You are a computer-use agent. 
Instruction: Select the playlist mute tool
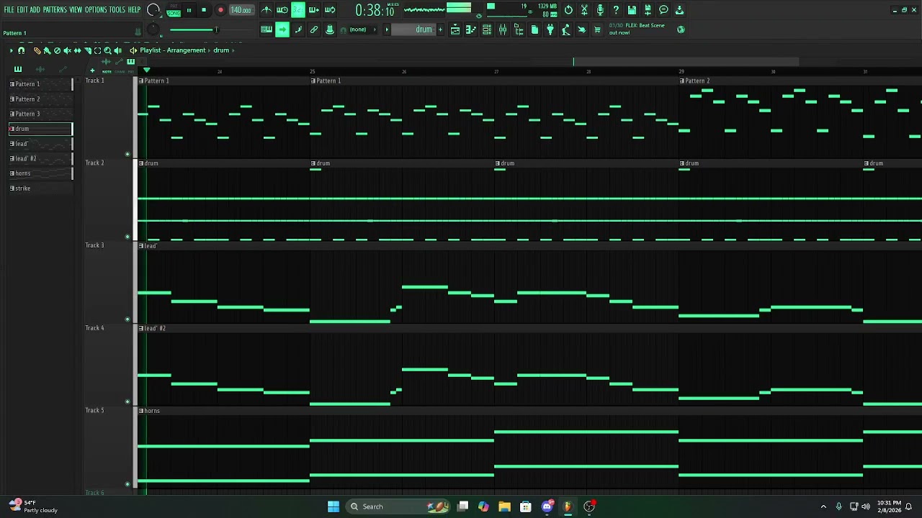[x=67, y=50]
